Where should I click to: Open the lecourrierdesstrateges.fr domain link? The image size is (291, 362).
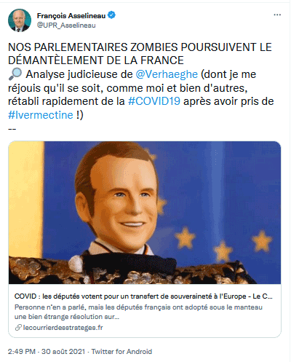[63, 328]
